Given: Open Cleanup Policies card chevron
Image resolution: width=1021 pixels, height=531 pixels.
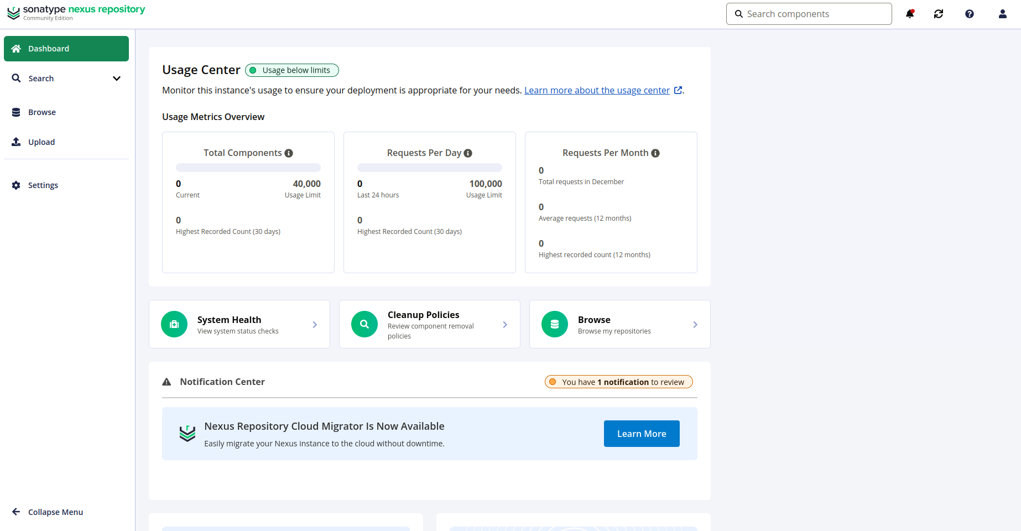Looking at the screenshot, I should [505, 325].
